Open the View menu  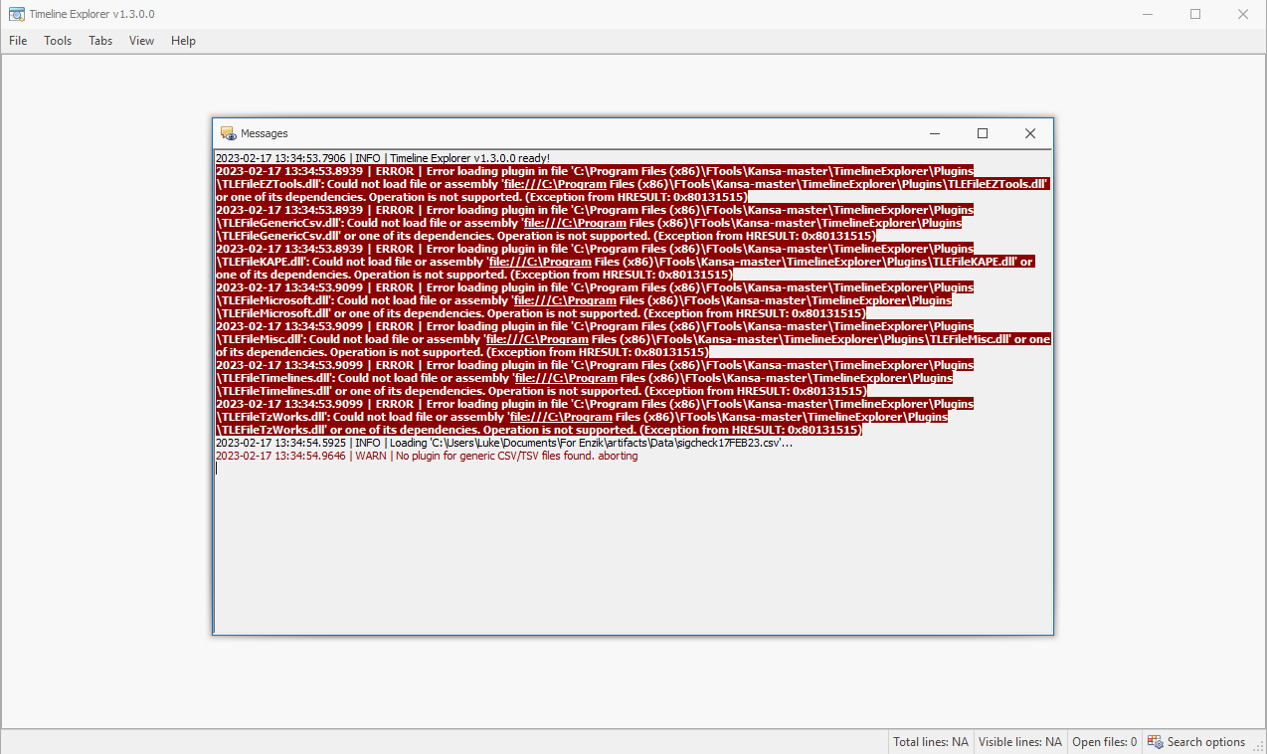pos(140,41)
